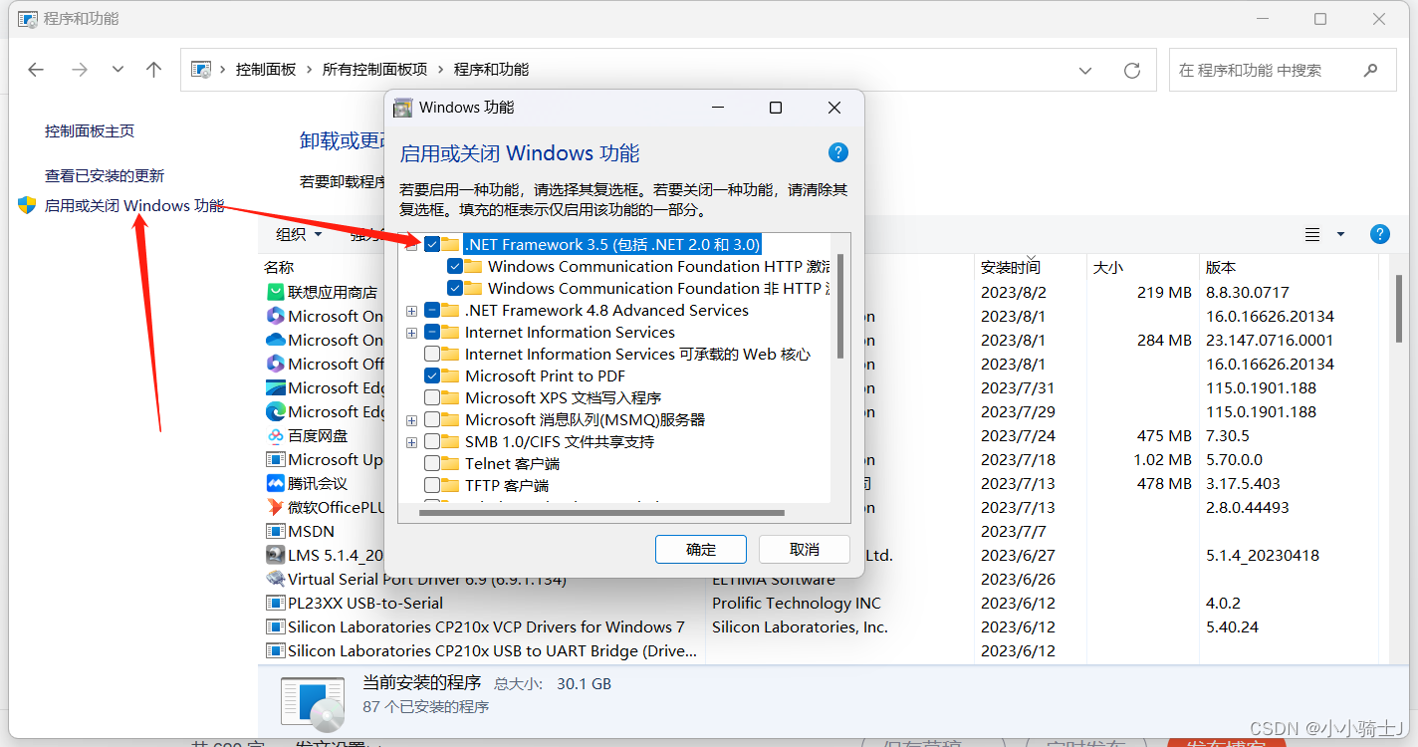Open help in the Windows 功能 dialog
The height and width of the screenshot is (747, 1418).
click(838, 152)
